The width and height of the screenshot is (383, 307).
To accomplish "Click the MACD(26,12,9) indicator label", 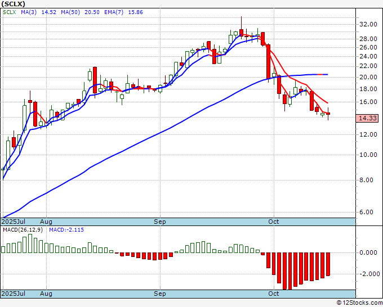I will click(23, 230).
